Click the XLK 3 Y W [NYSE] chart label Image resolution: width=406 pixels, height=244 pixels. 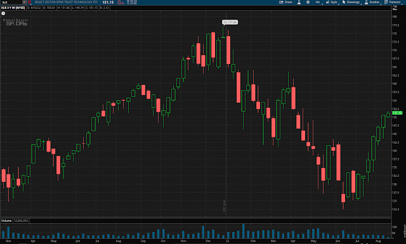tap(13, 8)
